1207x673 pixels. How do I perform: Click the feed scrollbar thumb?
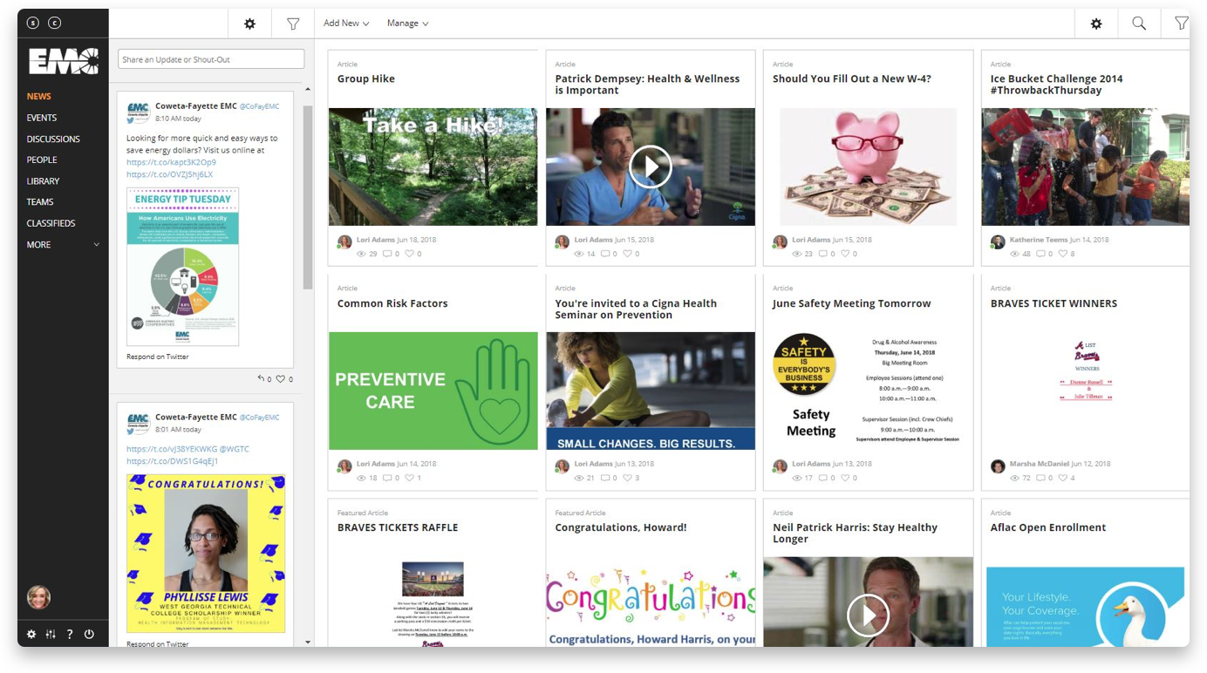pos(308,196)
